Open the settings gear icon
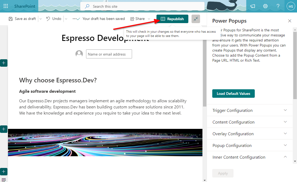The image size is (297, 182). coord(265,6)
